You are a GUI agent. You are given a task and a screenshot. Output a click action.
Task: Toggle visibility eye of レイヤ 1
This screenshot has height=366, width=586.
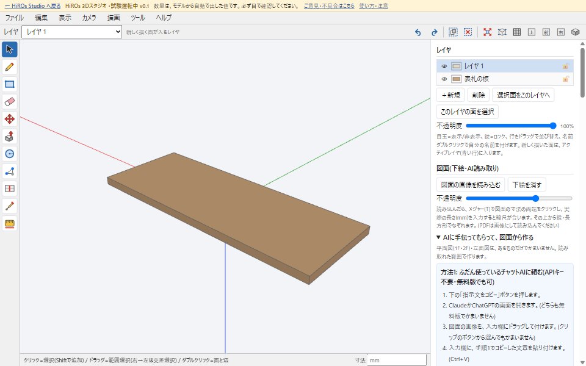pyautogui.click(x=444, y=66)
